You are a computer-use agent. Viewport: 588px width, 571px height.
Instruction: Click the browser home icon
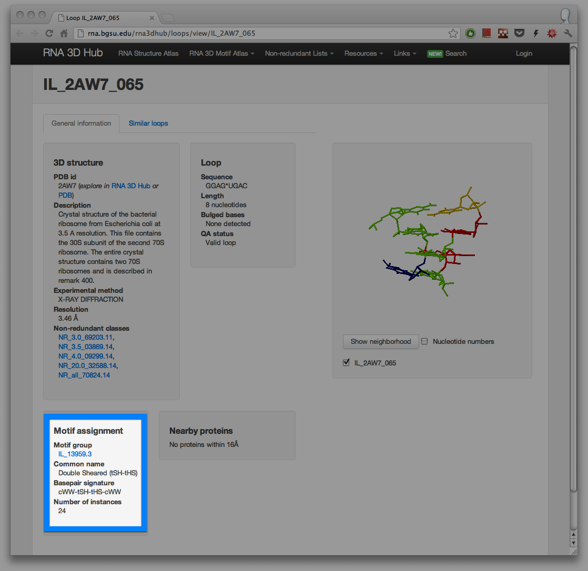pos(64,34)
